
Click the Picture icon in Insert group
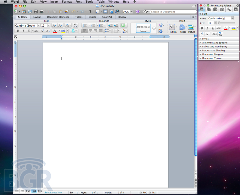tap(191, 28)
